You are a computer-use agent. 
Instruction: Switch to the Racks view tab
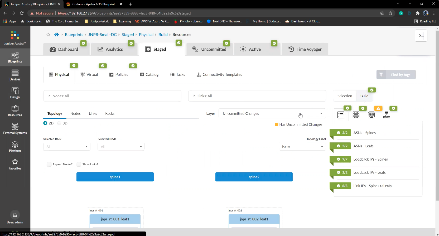pyautogui.click(x=110, y=113)
